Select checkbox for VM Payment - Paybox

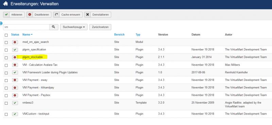click(6, 96)
